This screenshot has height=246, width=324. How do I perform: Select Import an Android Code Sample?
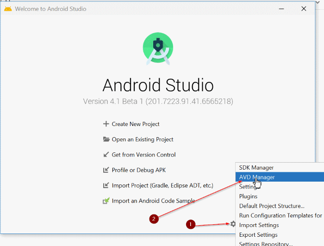pyautogui.click(x=153, y=201)
